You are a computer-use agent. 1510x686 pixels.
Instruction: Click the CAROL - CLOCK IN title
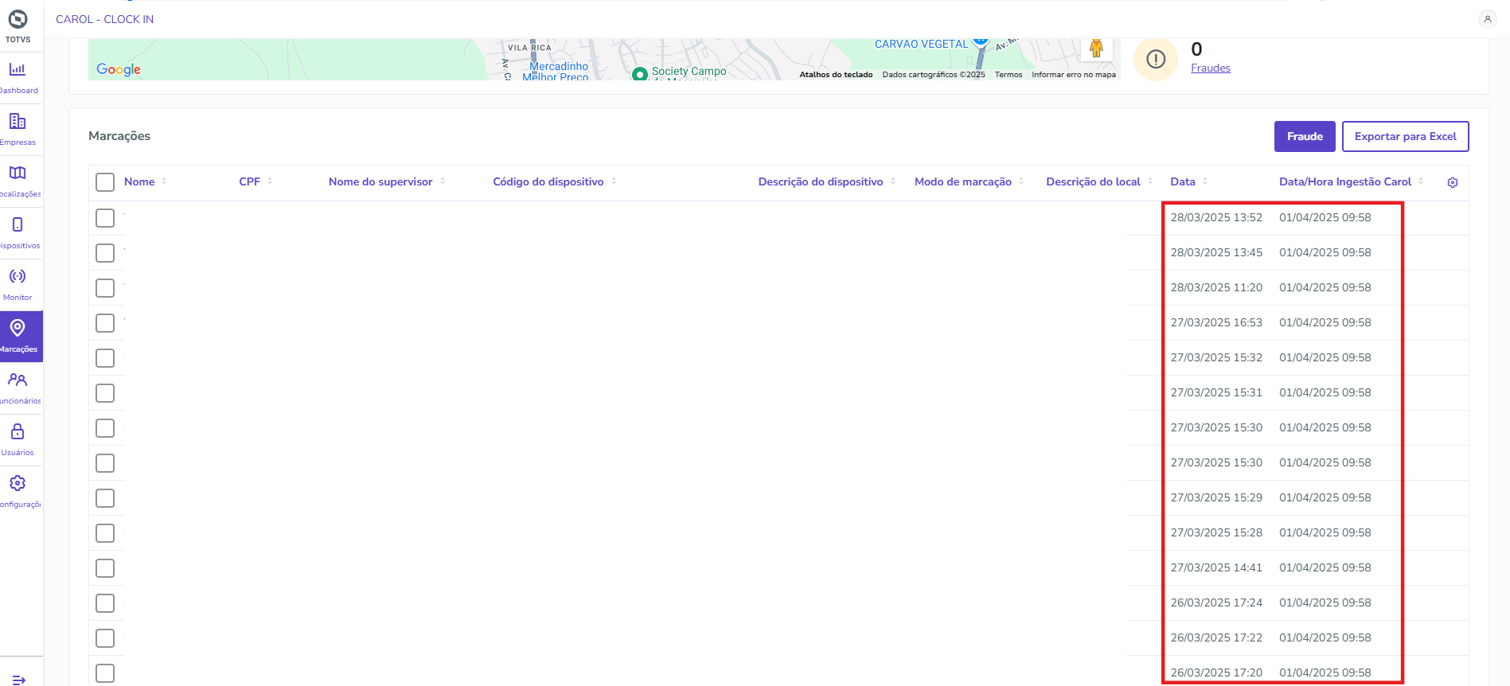pyautogui.click(x=104, y=19)
